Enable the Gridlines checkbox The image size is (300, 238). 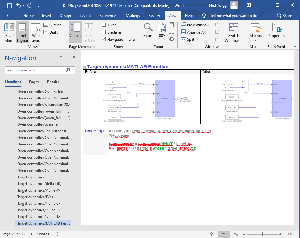coord(104,32)
